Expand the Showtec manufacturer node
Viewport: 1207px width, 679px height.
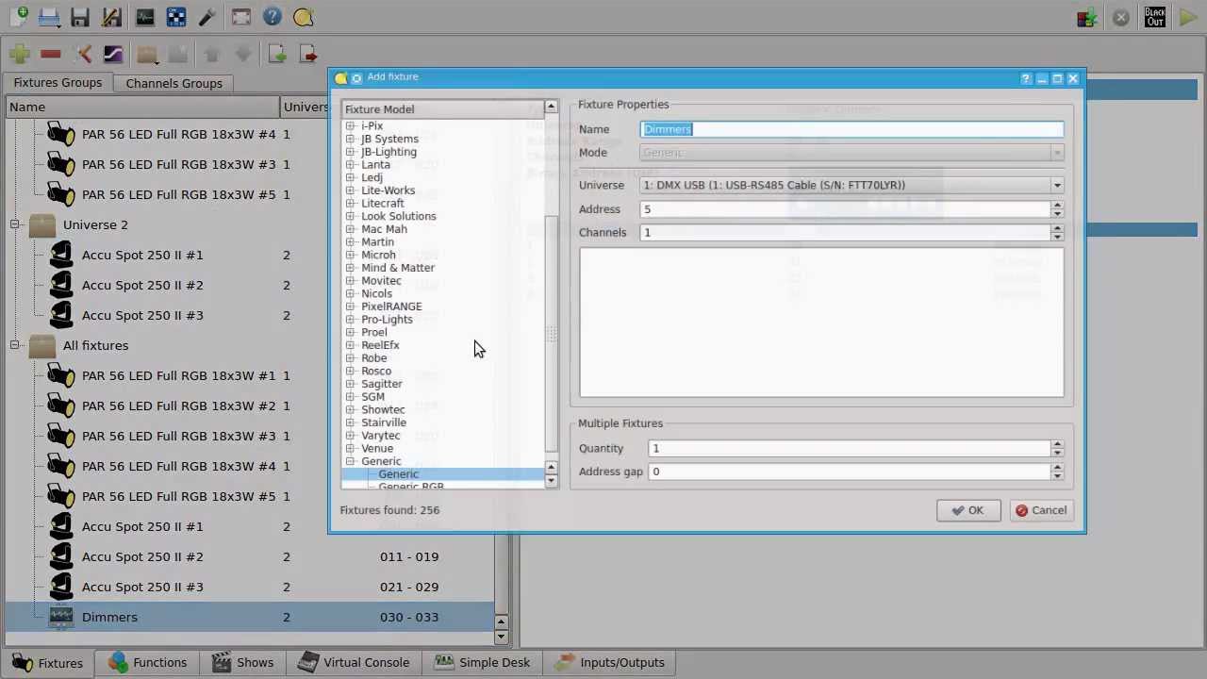coord(350,410)
